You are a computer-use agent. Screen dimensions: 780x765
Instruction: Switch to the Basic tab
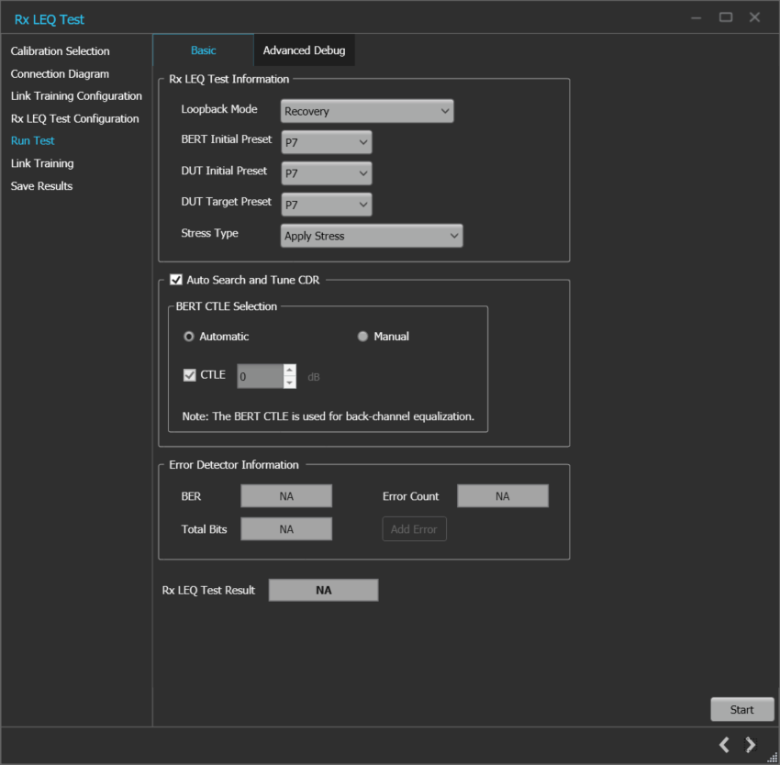coord(203,50)
